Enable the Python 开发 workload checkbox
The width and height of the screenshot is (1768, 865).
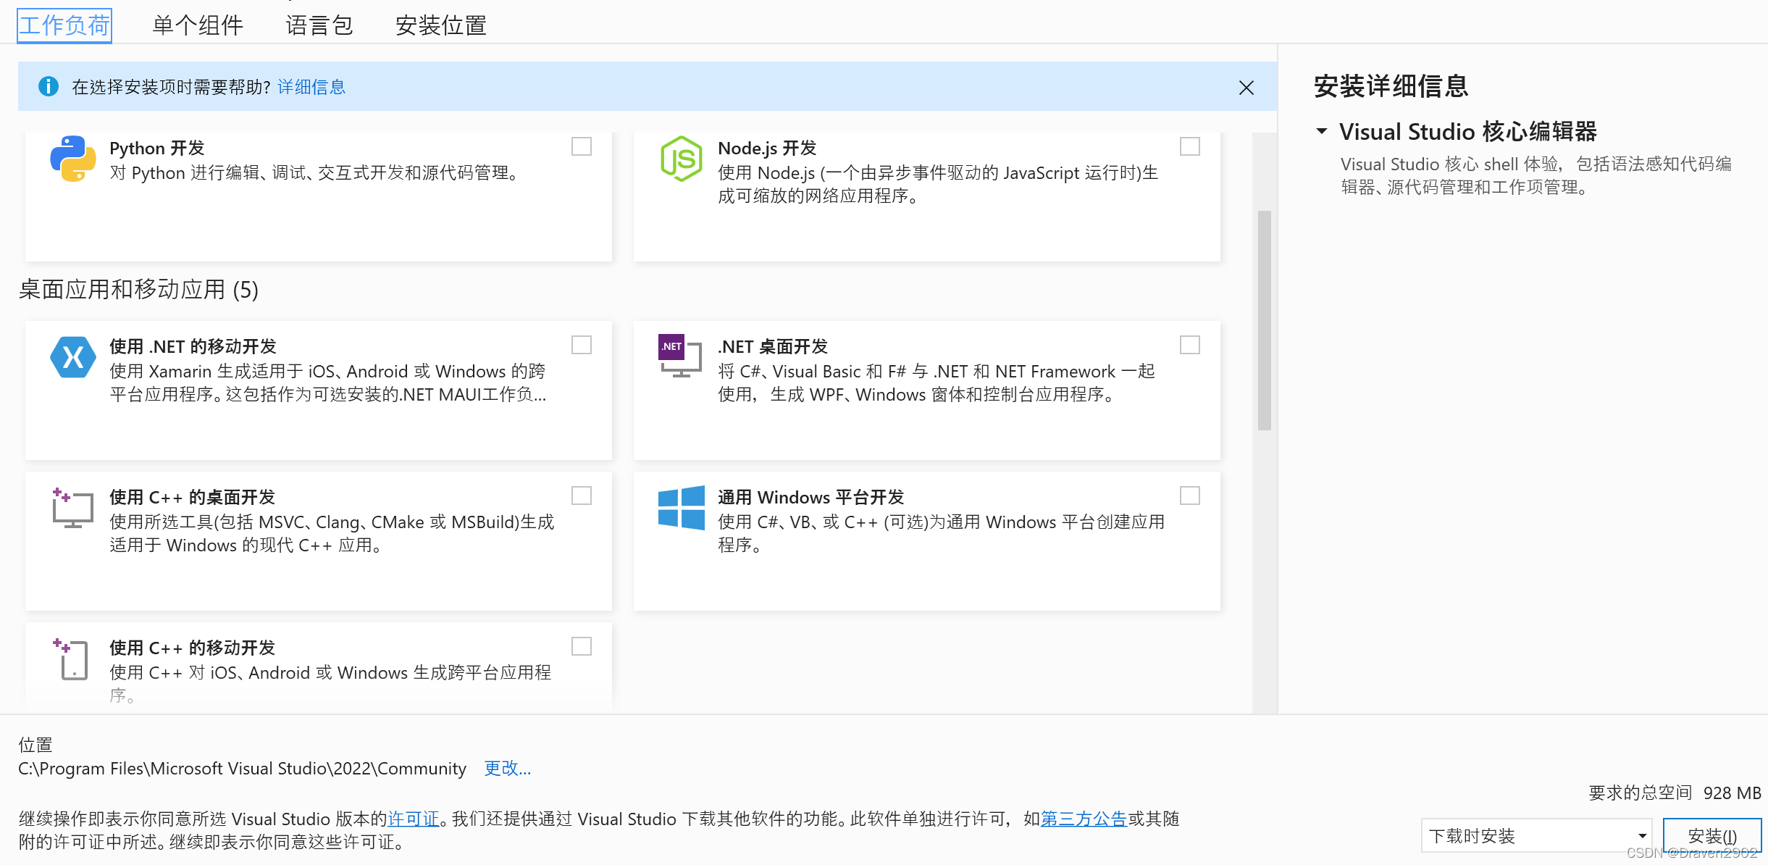581,146
